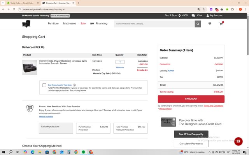Open Windows taskbar search
This screenshot has width=249, height=155.
click(x=11, y=152)
